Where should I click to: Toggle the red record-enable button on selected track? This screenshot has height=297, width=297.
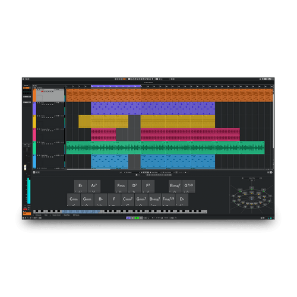click(x=42, y=91)
